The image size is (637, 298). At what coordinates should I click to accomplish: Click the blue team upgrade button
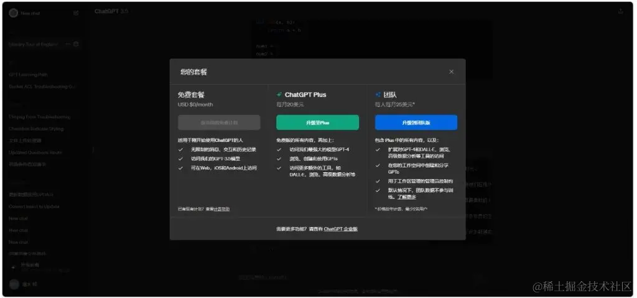pyautogui.click(x=416, y=123)
